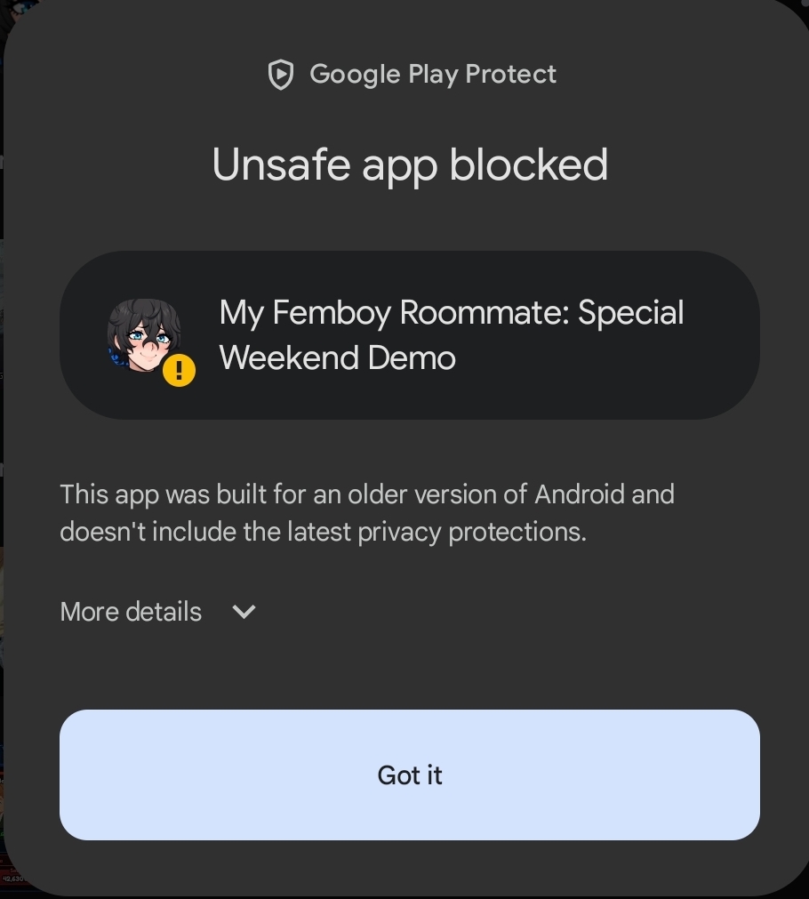Click the word "Android" in the description
The image size is (809, 899).
pyautogui.click(x=580, y=494)
